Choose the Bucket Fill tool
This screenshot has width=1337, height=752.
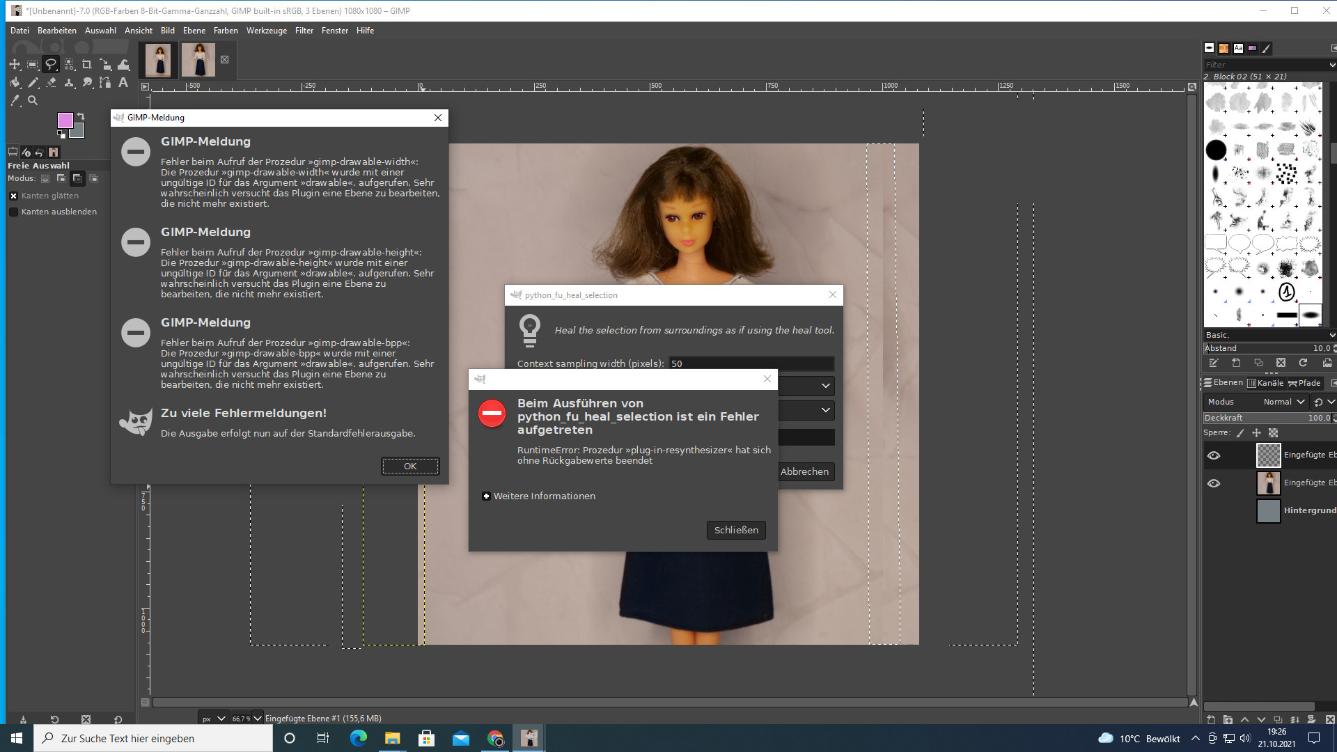15,83
